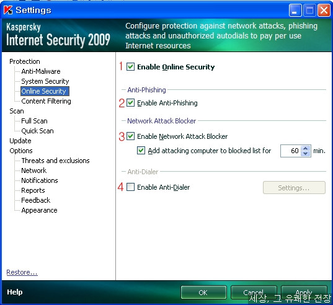Select Options in the settings tree
Screen dimensions: 333x305
tap(21, 151)
